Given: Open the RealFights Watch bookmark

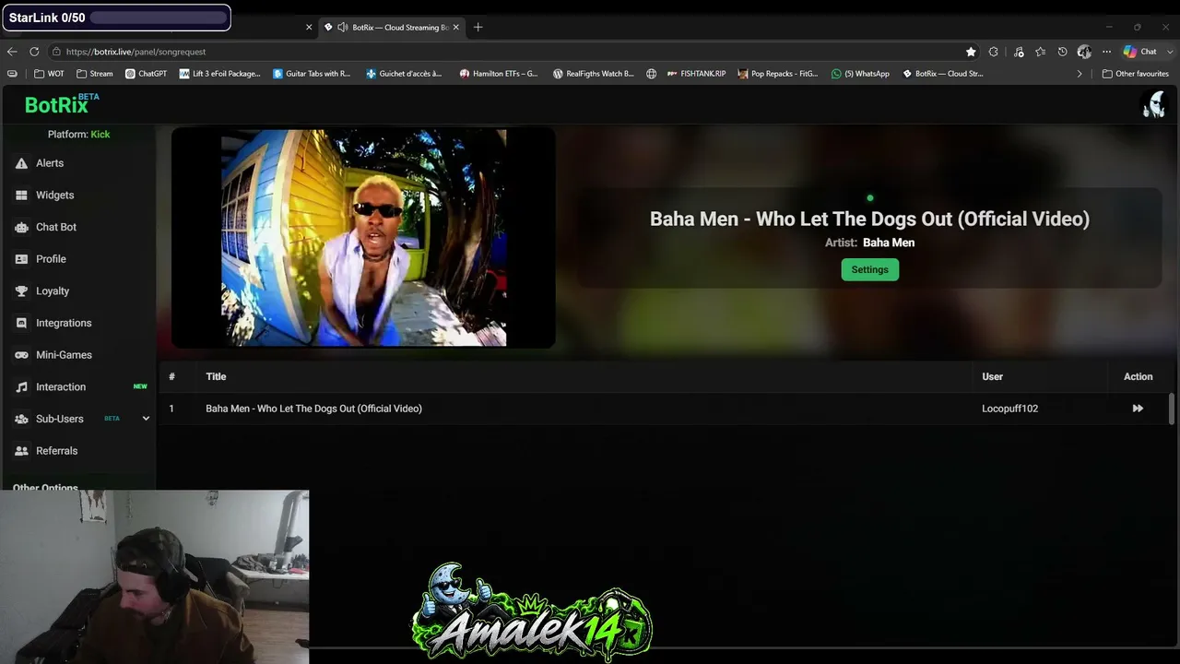Looking at the screenshot, I should (x=593, y=74).
